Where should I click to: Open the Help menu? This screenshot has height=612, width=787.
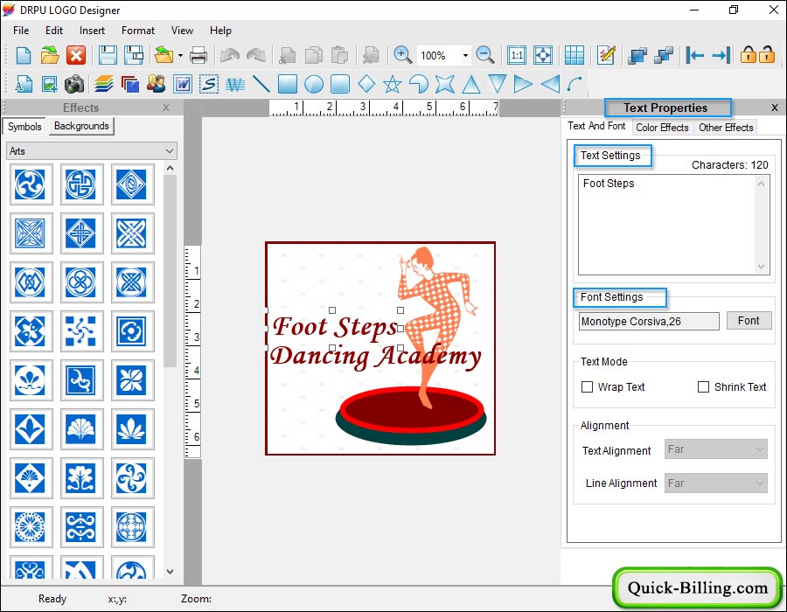(220, 30)
